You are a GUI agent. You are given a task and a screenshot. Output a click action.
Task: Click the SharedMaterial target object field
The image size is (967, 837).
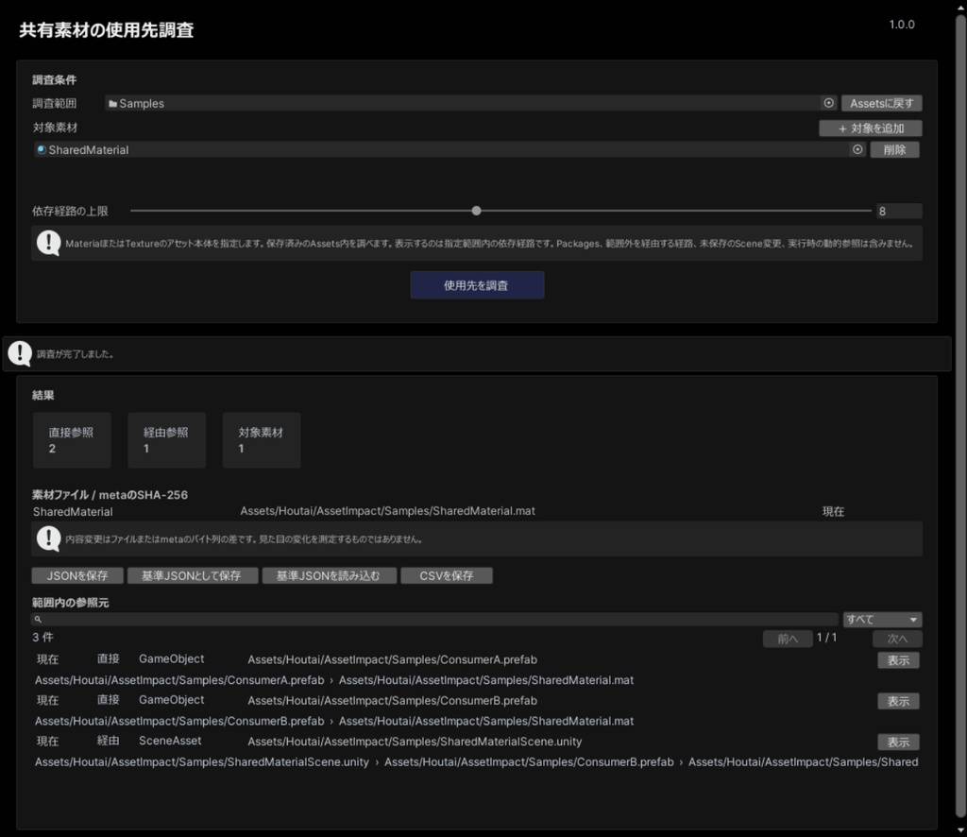[450, 149]
